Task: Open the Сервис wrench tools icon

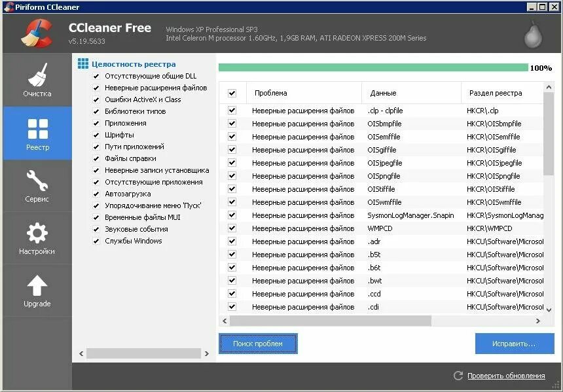Action: click(37, 180)
